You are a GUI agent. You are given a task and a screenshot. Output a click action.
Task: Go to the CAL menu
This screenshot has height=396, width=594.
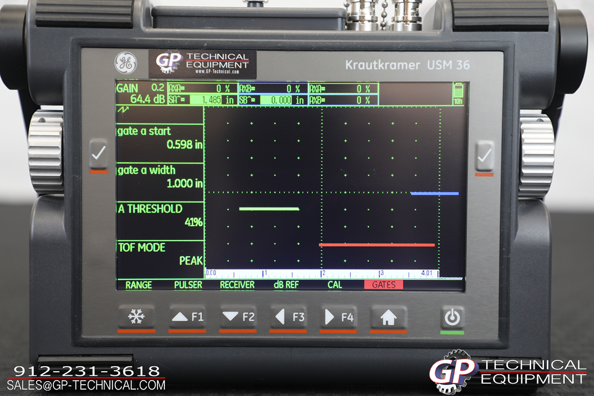335,285
